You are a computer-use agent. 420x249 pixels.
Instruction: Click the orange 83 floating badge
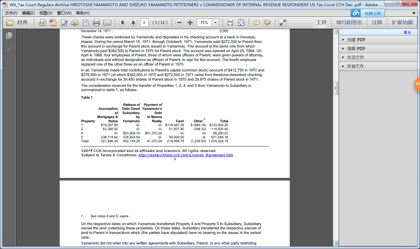tap(417, 84)
